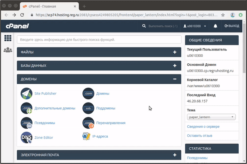Open the u0610300 user menu

click(x=195, y=26)
